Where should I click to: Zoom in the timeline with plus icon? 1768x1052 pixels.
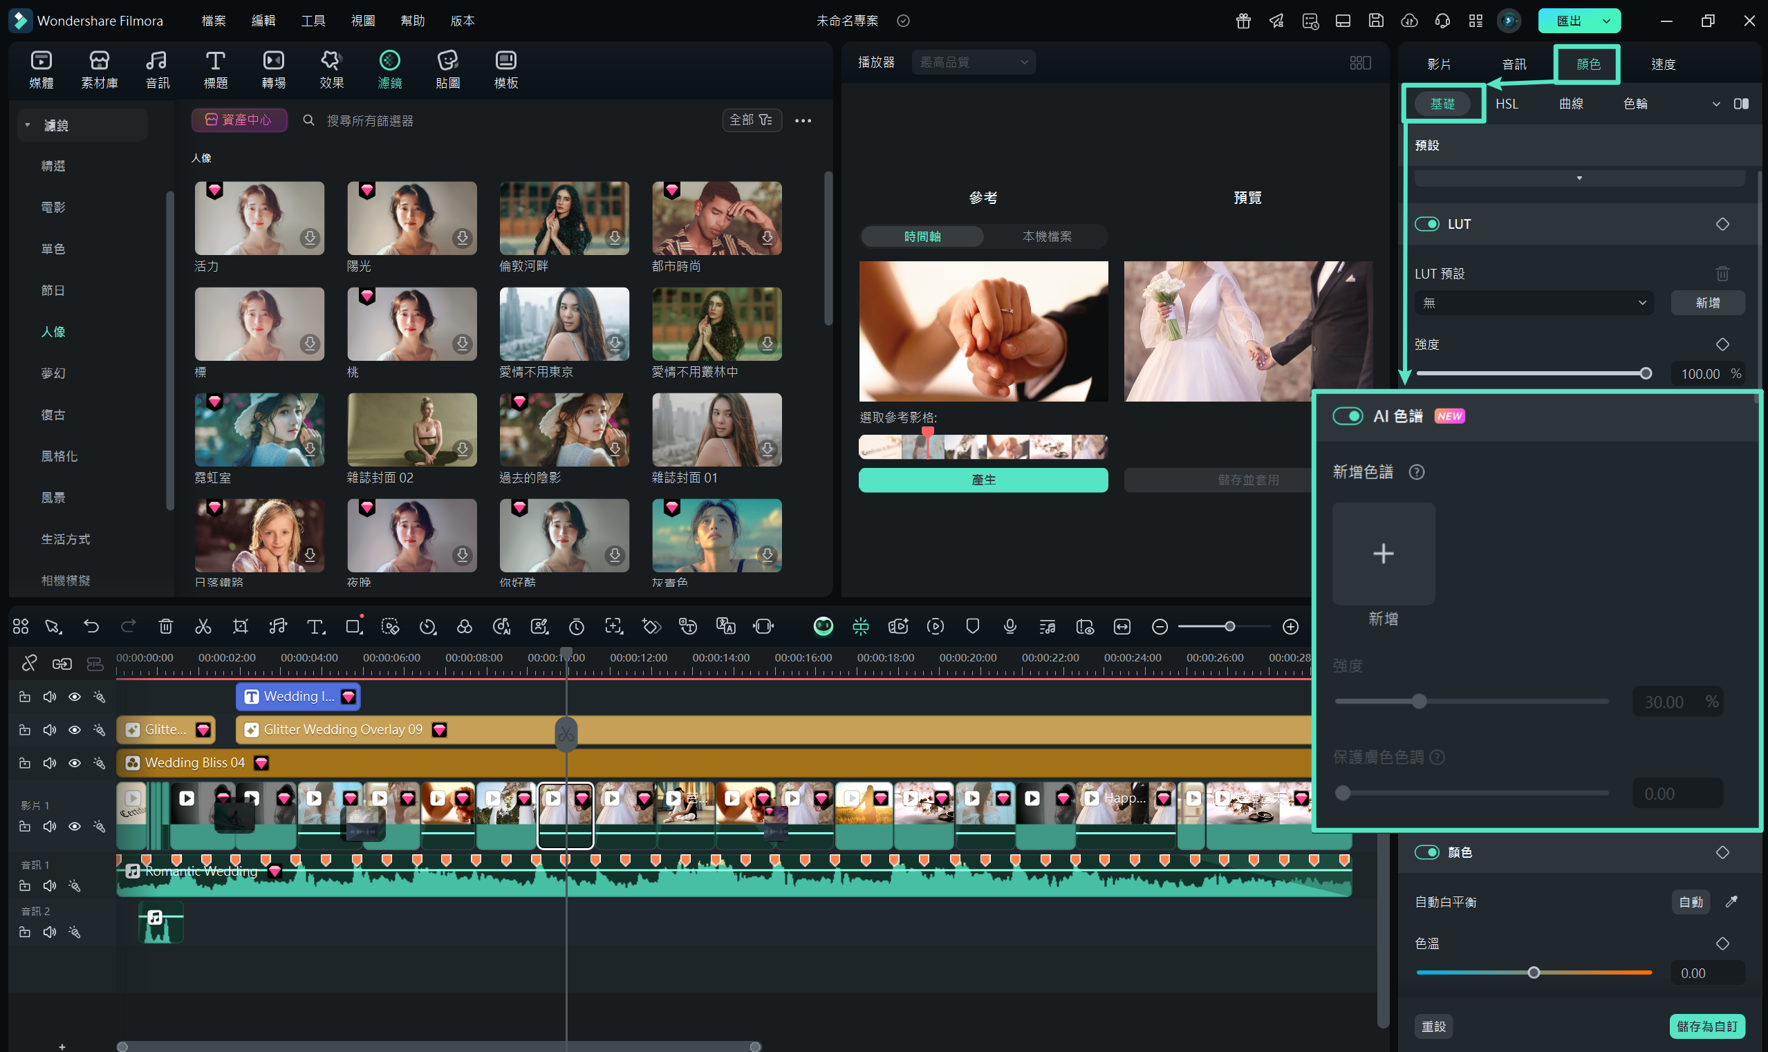tap(1290, 627)
